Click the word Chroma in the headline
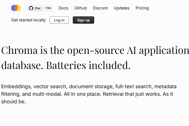189x126 pixels. (20, 50)
